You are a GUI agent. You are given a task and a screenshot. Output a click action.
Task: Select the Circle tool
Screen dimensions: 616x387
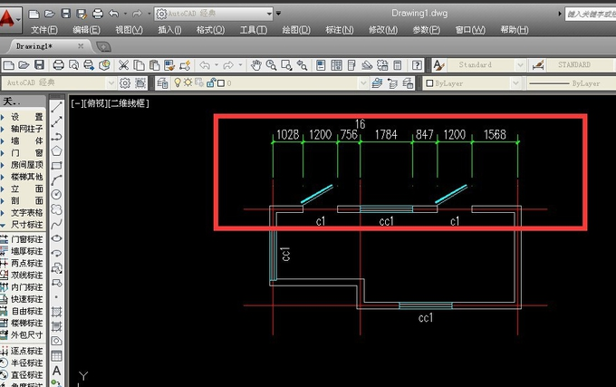[x=56, y=195]
